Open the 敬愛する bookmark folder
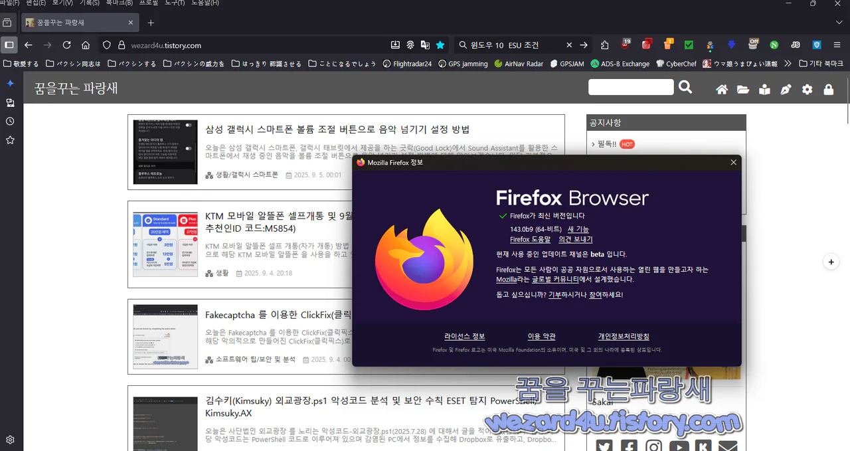The image size is (850, 451). click(21, 64)
